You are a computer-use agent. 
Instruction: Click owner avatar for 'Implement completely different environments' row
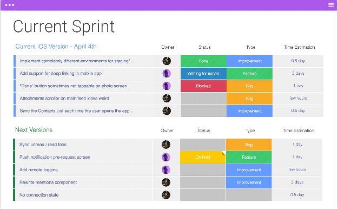(167, 61)
